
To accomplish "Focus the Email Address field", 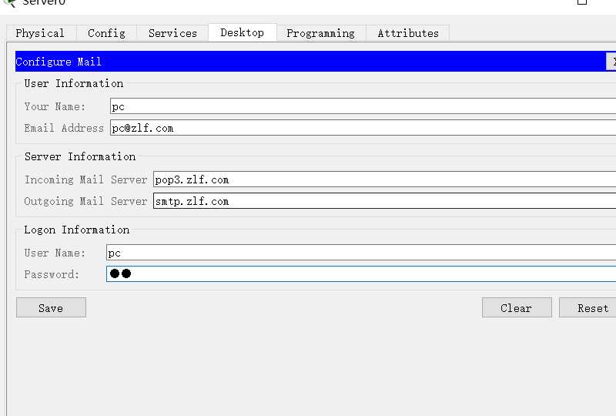I will [x=363, y=128].
